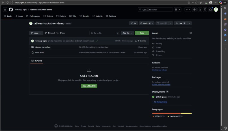Open the Notifications inbox icon
This screenshot has width=228, height=131.
tap(210, 10)
